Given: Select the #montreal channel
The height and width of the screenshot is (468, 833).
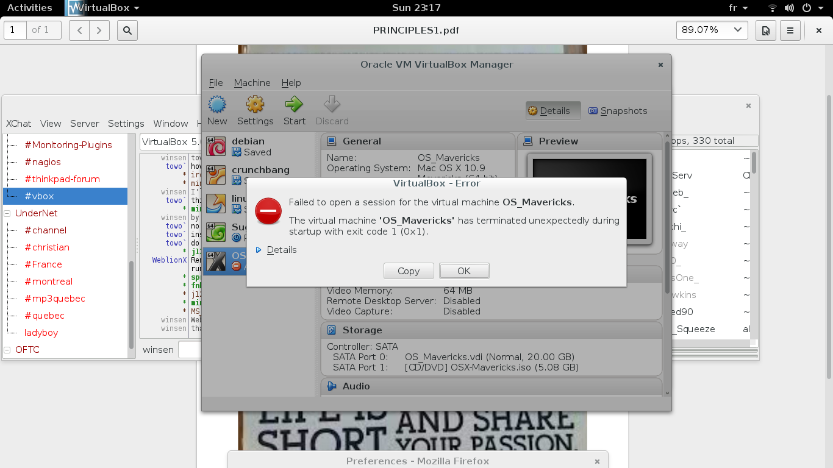Looking at the screenshot, I should point(48,282).
